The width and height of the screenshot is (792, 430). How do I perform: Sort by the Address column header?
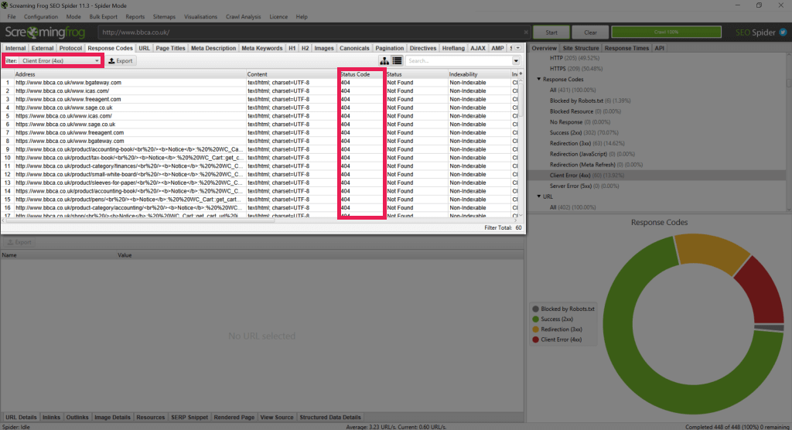coord(129,74)
